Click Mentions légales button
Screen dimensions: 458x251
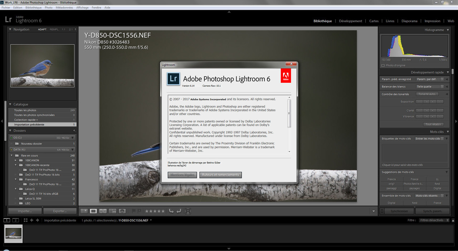point(182,175)
